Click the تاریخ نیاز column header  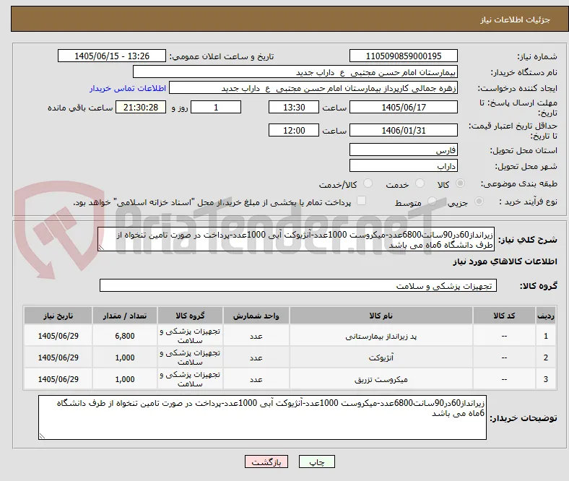[58, 316]
